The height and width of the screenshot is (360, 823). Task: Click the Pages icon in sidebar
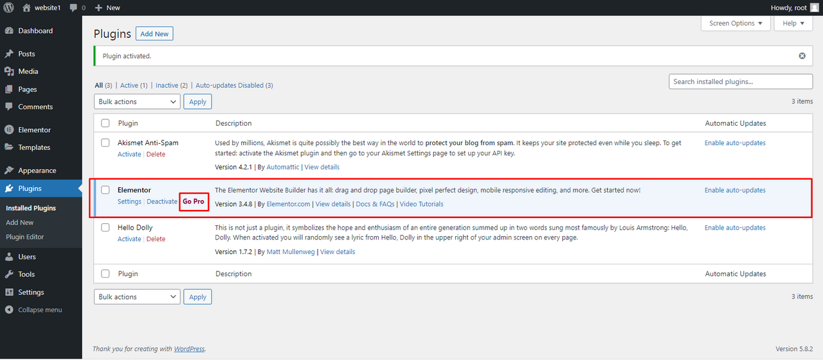(9, 89)
